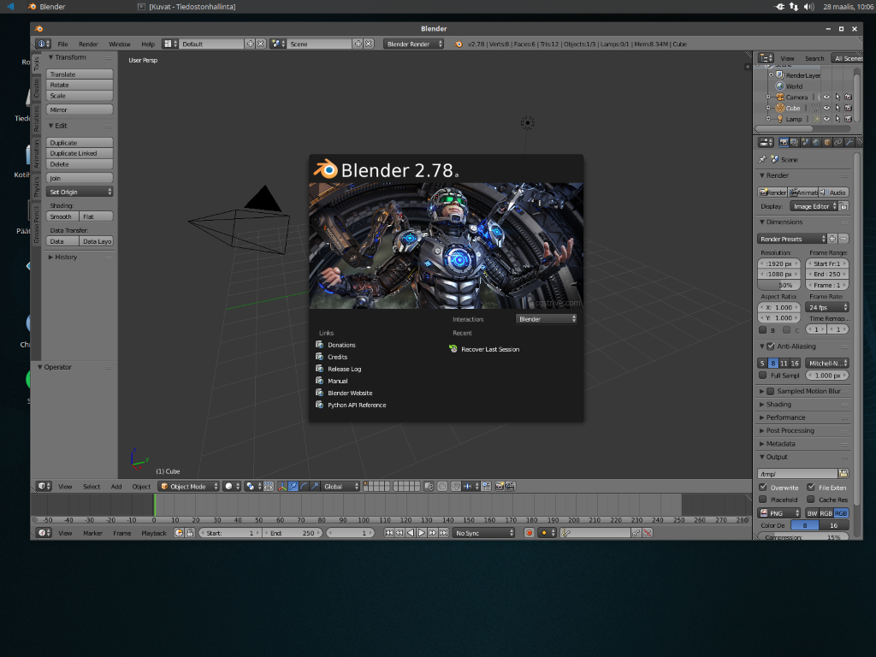This screenshot has height=657, width=876.
Task: Open the Playback menu in timeline
Action: pyautogui.click(x=154, y=533)
